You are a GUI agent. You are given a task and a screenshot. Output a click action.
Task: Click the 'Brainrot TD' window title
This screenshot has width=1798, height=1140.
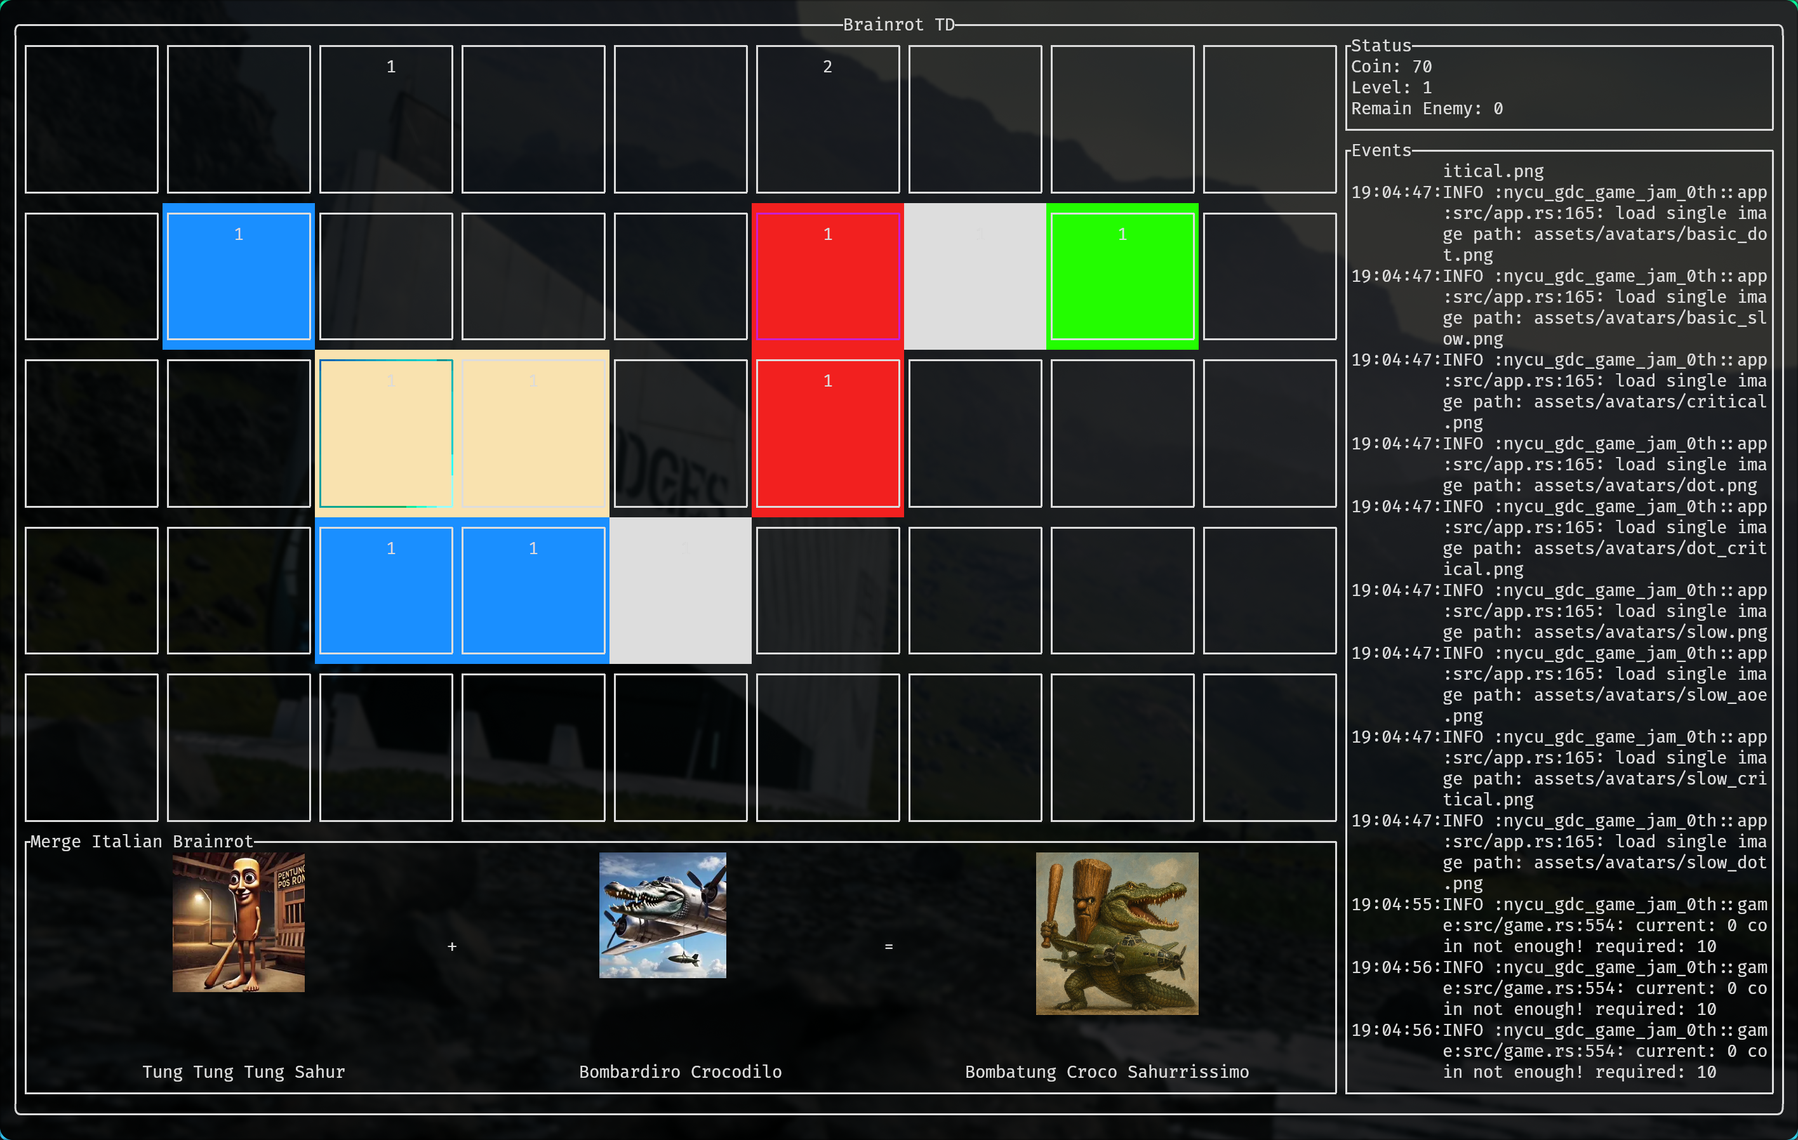coord(899,25)
